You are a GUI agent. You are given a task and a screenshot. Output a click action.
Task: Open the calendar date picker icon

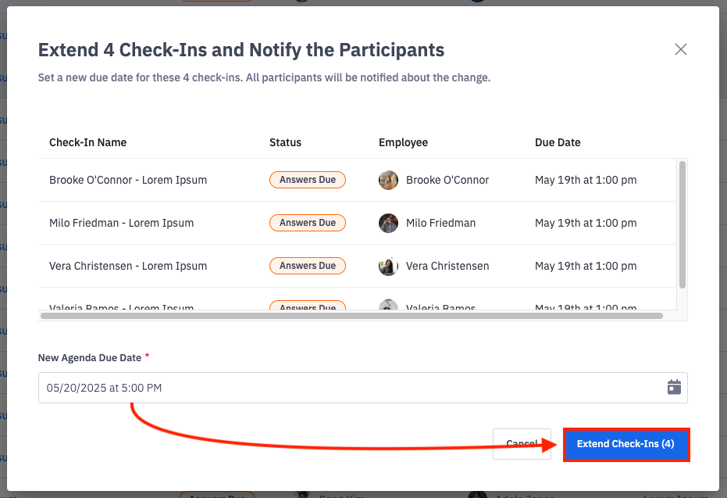(674, 388)
